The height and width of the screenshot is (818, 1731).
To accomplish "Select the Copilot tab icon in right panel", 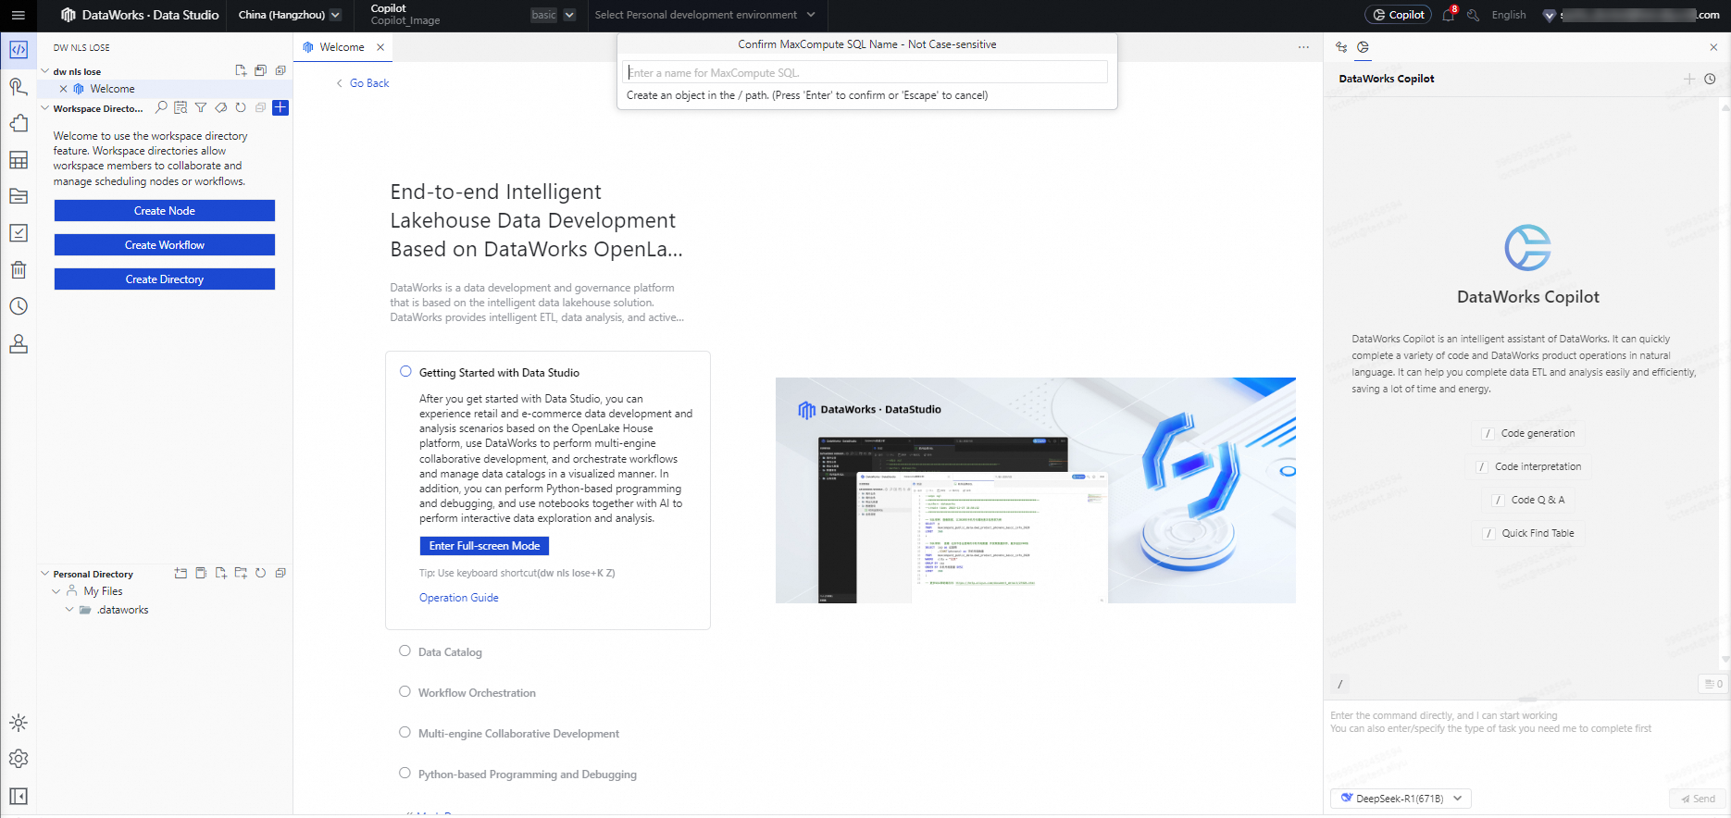I will pos(1363,47).
